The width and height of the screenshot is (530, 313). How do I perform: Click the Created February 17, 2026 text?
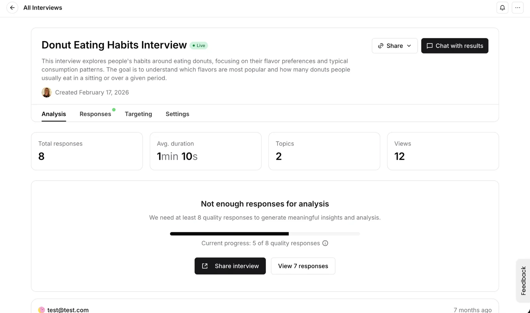tap(92, 92)
